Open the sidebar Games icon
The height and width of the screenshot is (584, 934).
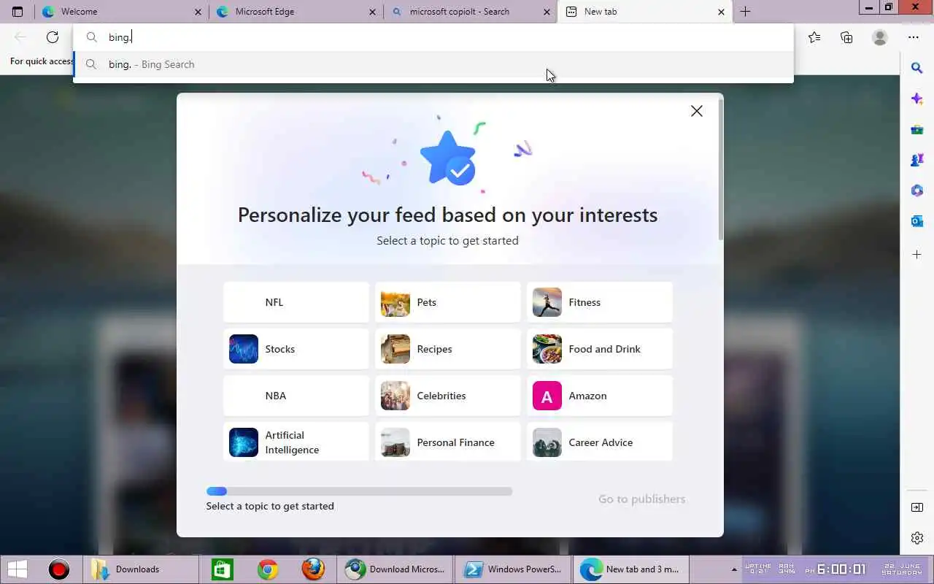pyautogui.click(x=917, y=160)
